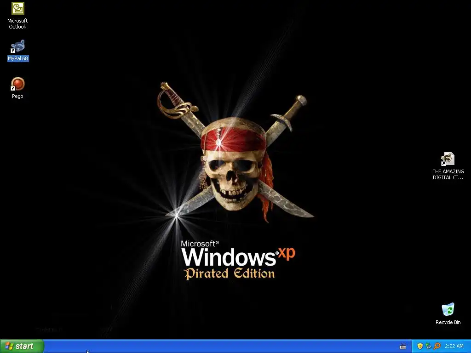Select the MyPal 68 browser shortcut
The width and height of the screenshot is (471, 353).
18,51
